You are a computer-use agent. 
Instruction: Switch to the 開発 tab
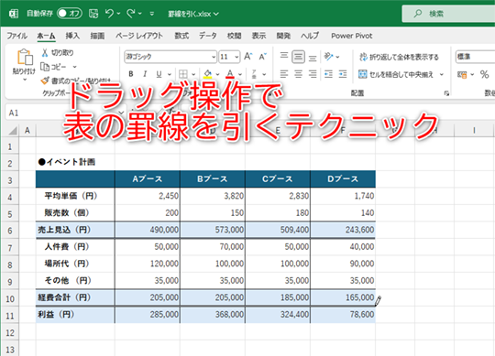point(283,36)
